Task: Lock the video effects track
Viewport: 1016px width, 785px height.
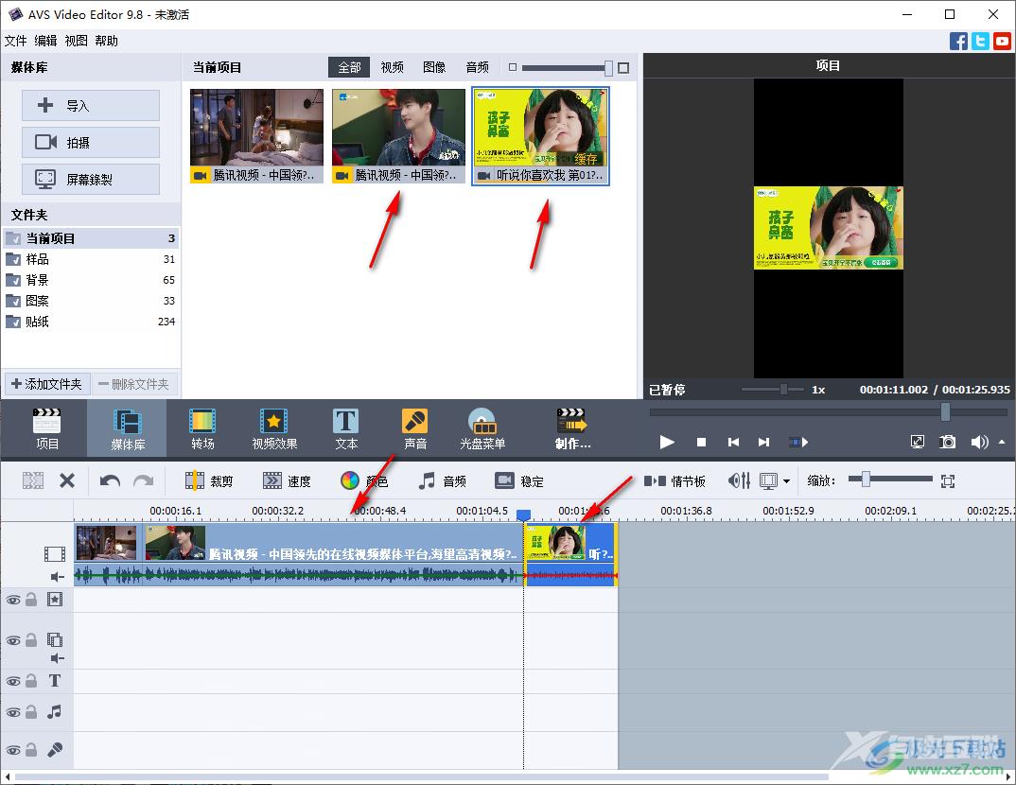Action: click(x=31, y=600)
